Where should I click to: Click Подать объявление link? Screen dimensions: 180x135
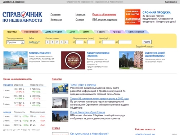104,14
